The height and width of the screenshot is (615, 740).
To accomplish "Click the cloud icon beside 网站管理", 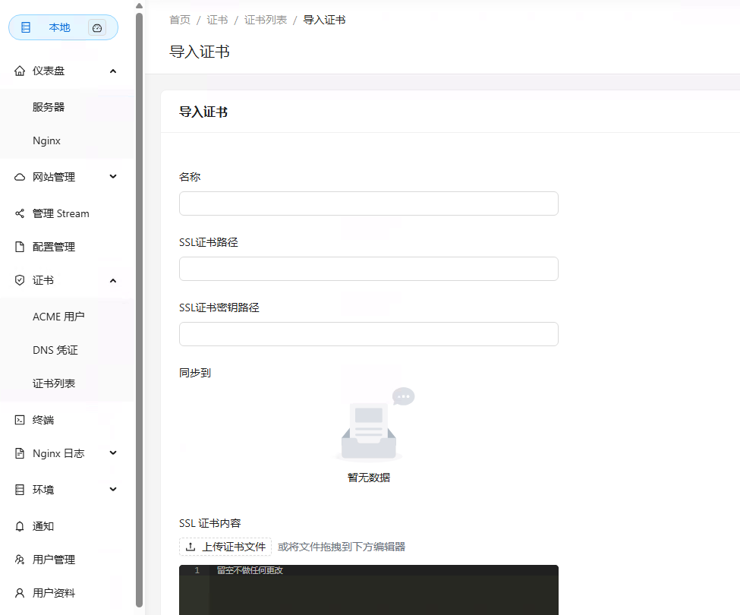I will tap(19, 177).
